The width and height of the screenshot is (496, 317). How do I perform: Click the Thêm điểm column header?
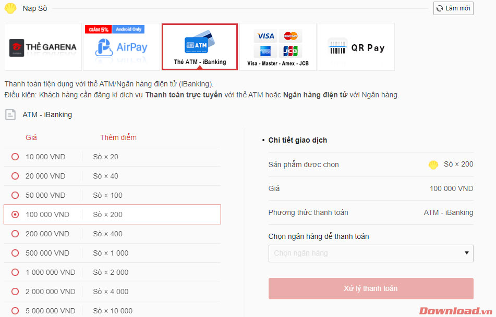coord(118,137)
